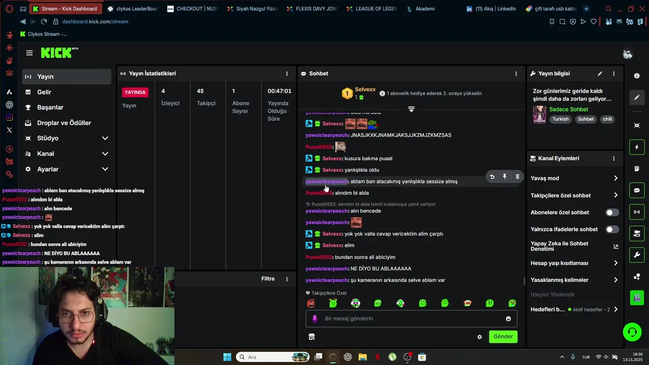The image size is (649, 365).
Task: Open the green headset support button
Action: click(x=632, y=332)
